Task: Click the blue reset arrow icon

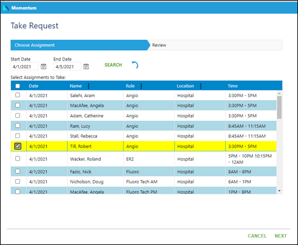Action: coord(135,65)
